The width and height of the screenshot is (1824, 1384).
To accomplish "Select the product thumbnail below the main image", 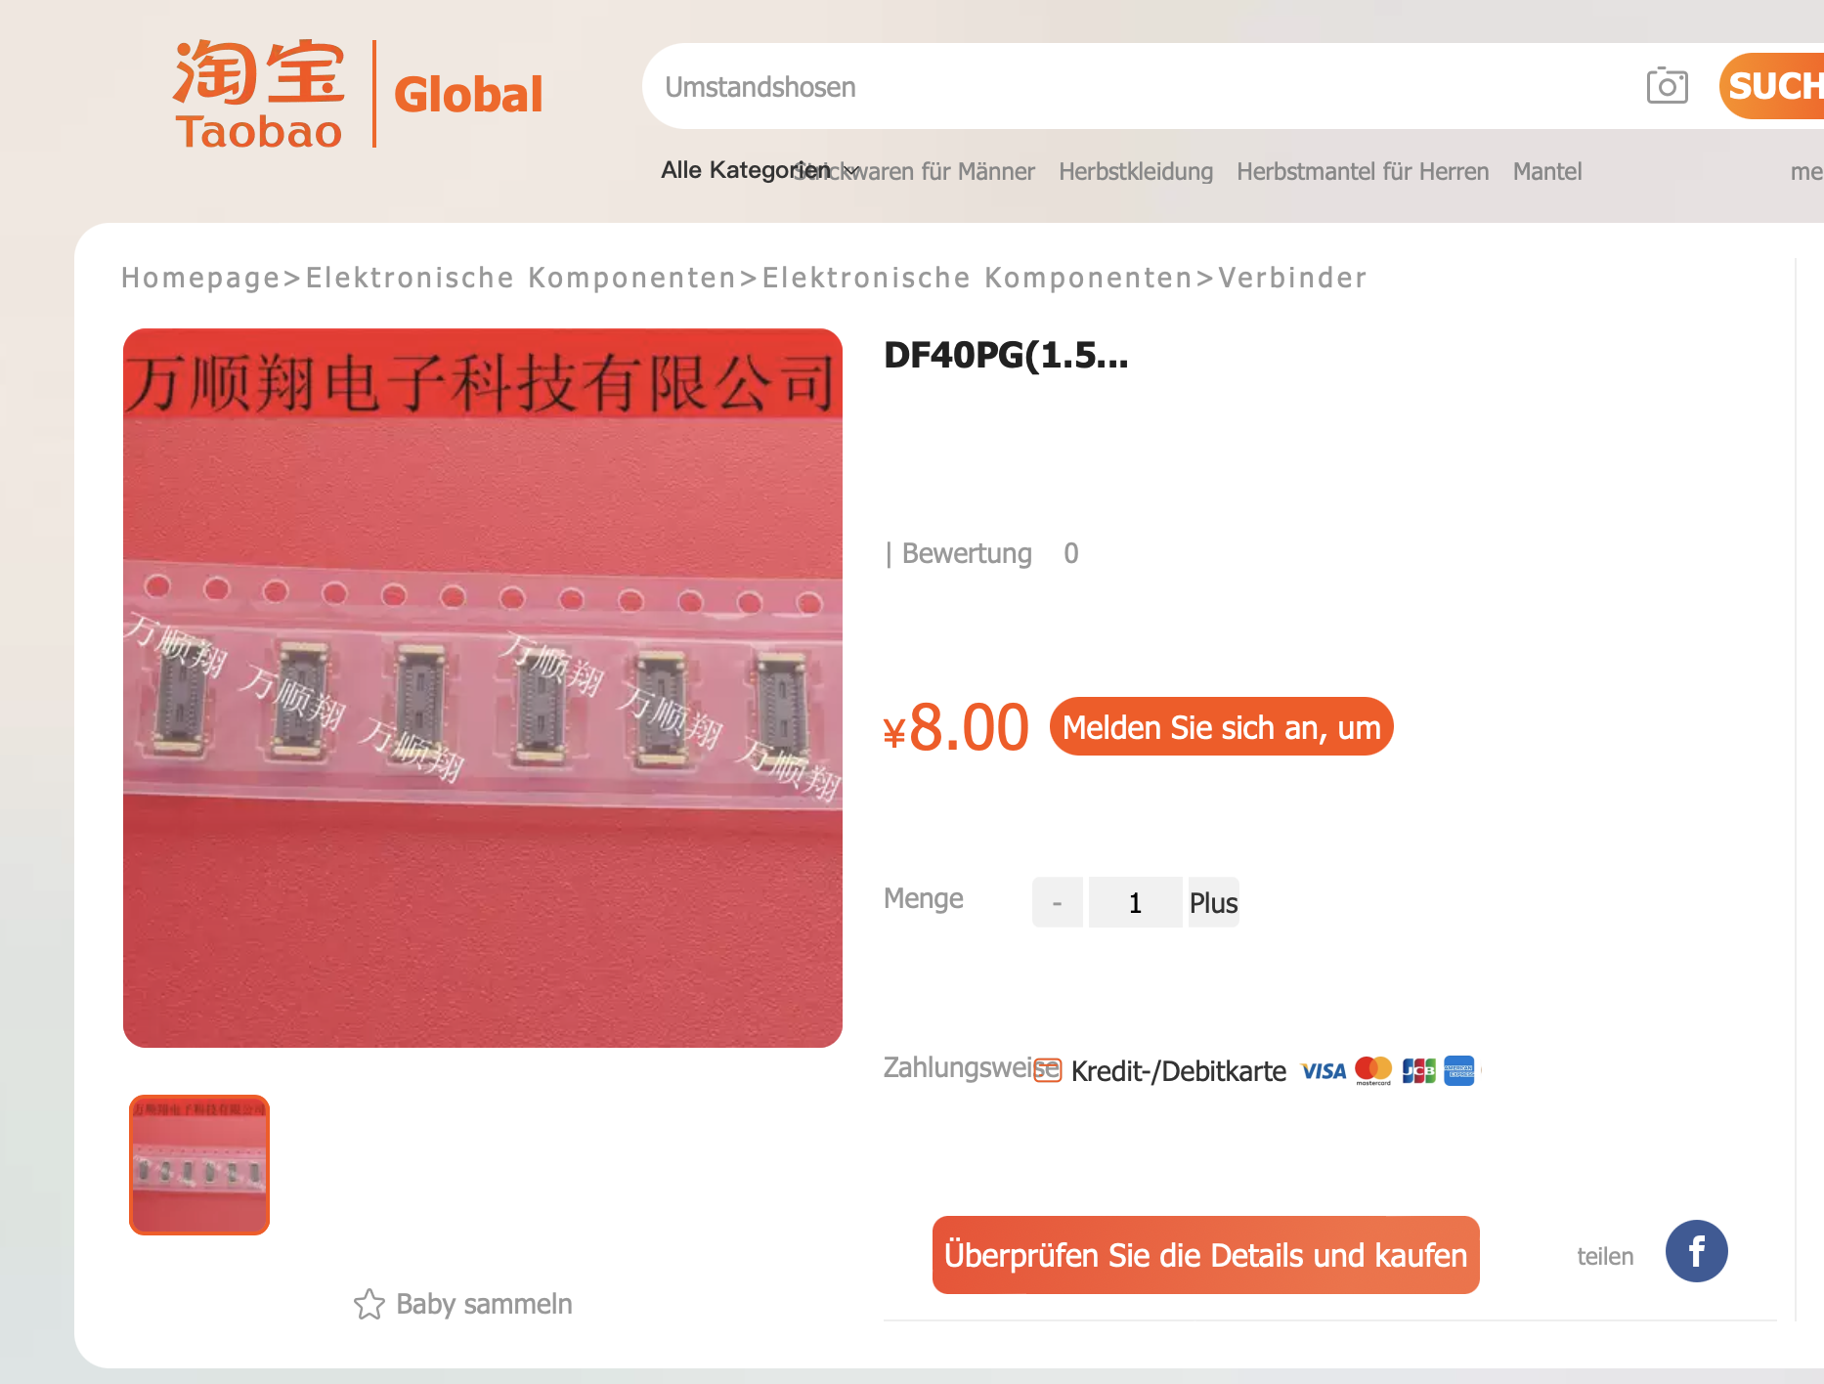I will 199,1164.
